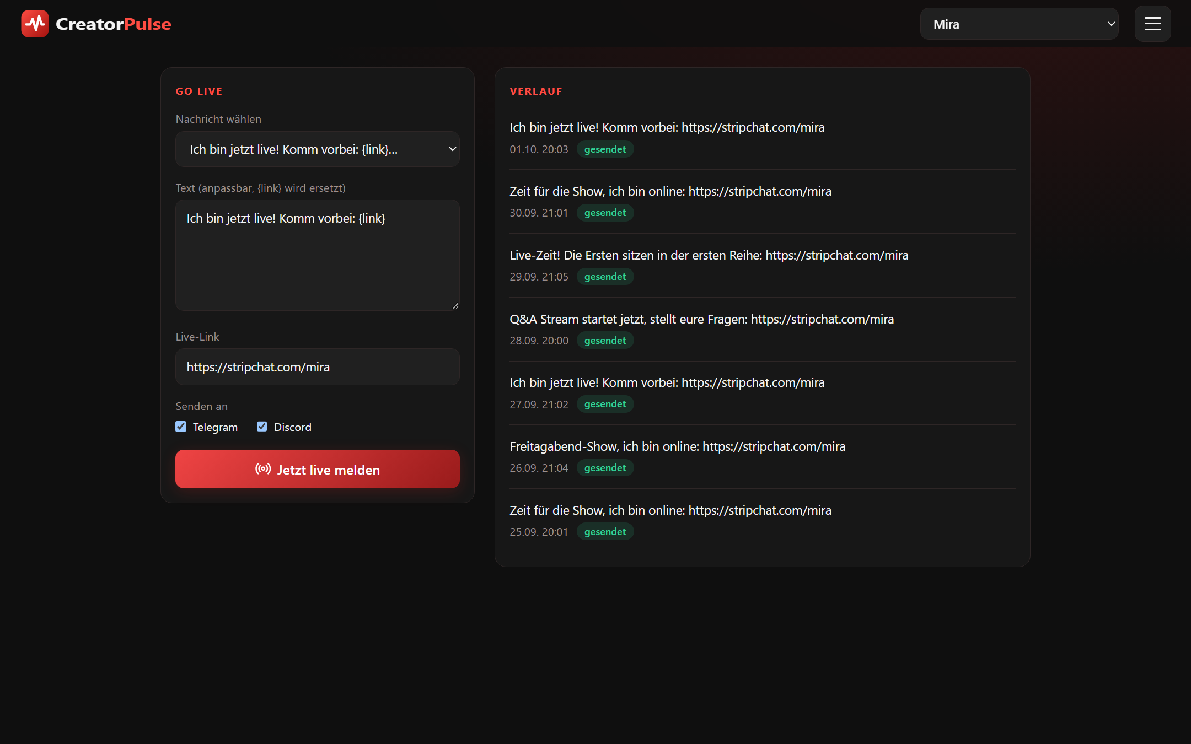Click gesendet badge on 30.09. entry

[x=605, y=213]
